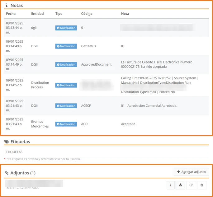The image size is (213, 197).
Task: Click the Fecha column header
Action: point(11,14)
